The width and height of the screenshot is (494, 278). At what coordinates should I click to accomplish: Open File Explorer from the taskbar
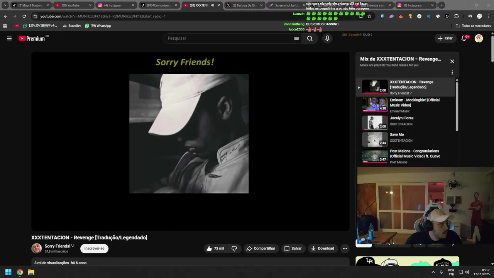point(31,272)
